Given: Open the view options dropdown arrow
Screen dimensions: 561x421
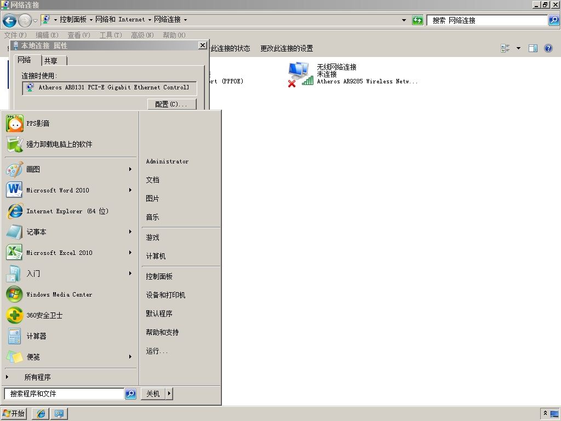Looking at the screenshot, I should point(518,48).
